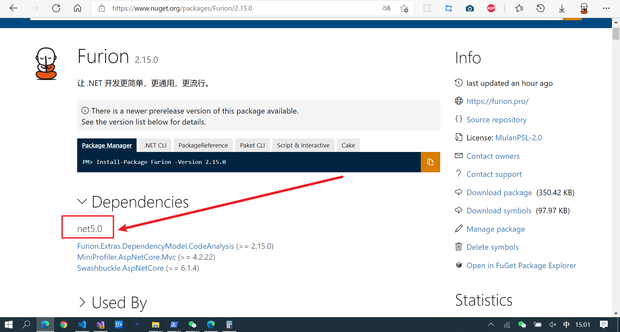Click the license document icon
Screen dimensions: 620x332
click(459, 137)
